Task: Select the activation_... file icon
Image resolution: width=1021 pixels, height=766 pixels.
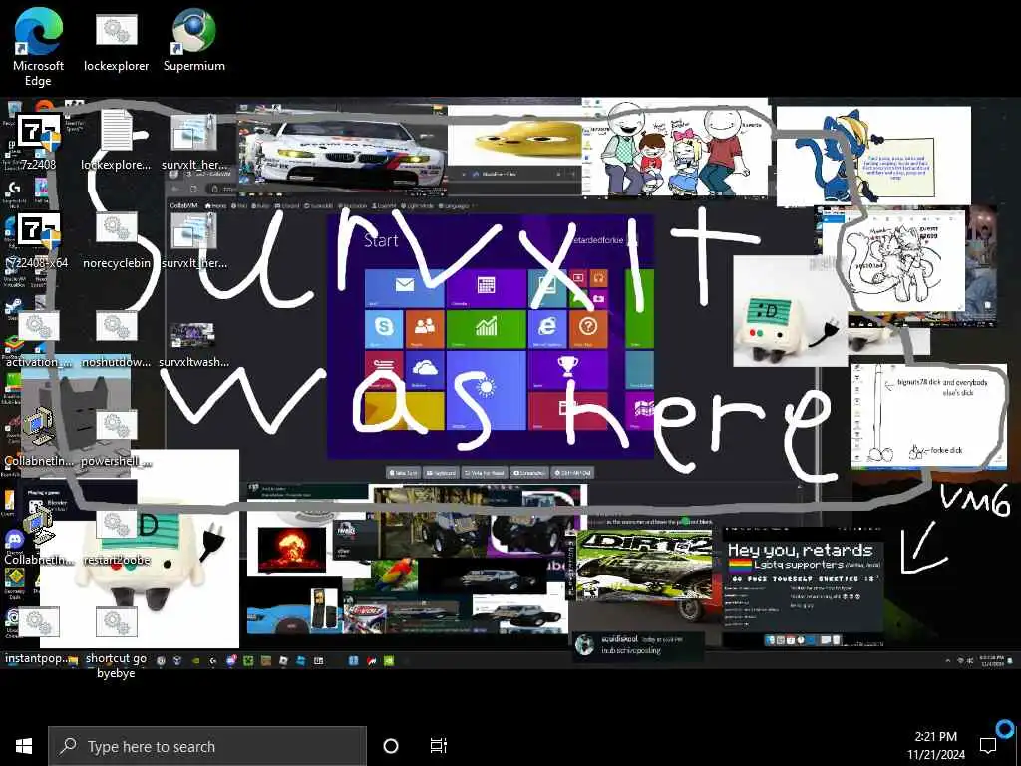Action: tap(39, 339)
